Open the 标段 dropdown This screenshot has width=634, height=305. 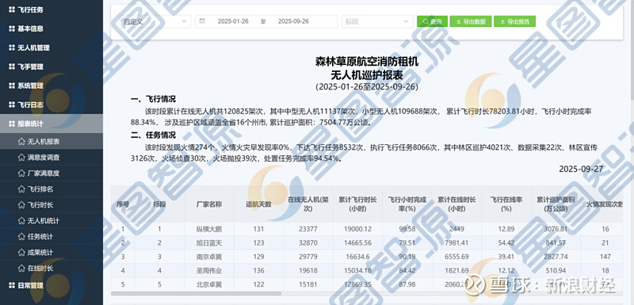(377, 21)
